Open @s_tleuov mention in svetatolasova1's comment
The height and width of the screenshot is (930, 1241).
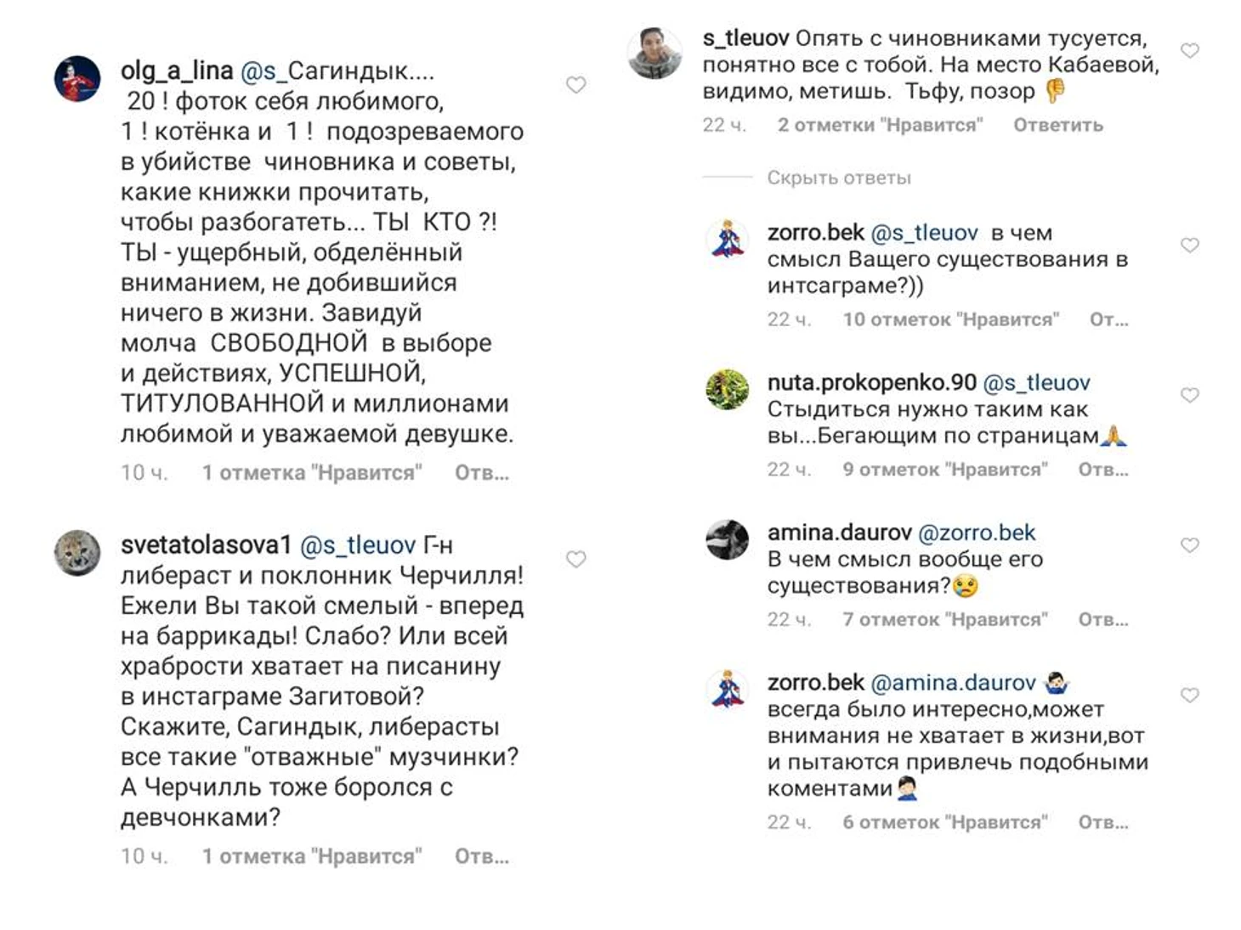coord(358,545)
